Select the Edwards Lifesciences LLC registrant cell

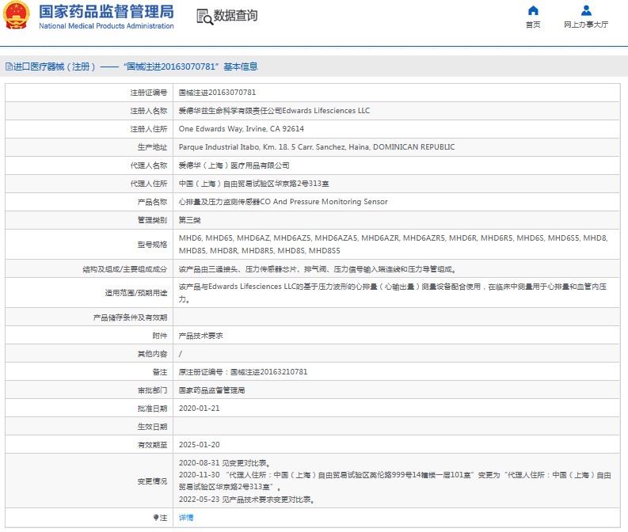[x=396, y=111]
